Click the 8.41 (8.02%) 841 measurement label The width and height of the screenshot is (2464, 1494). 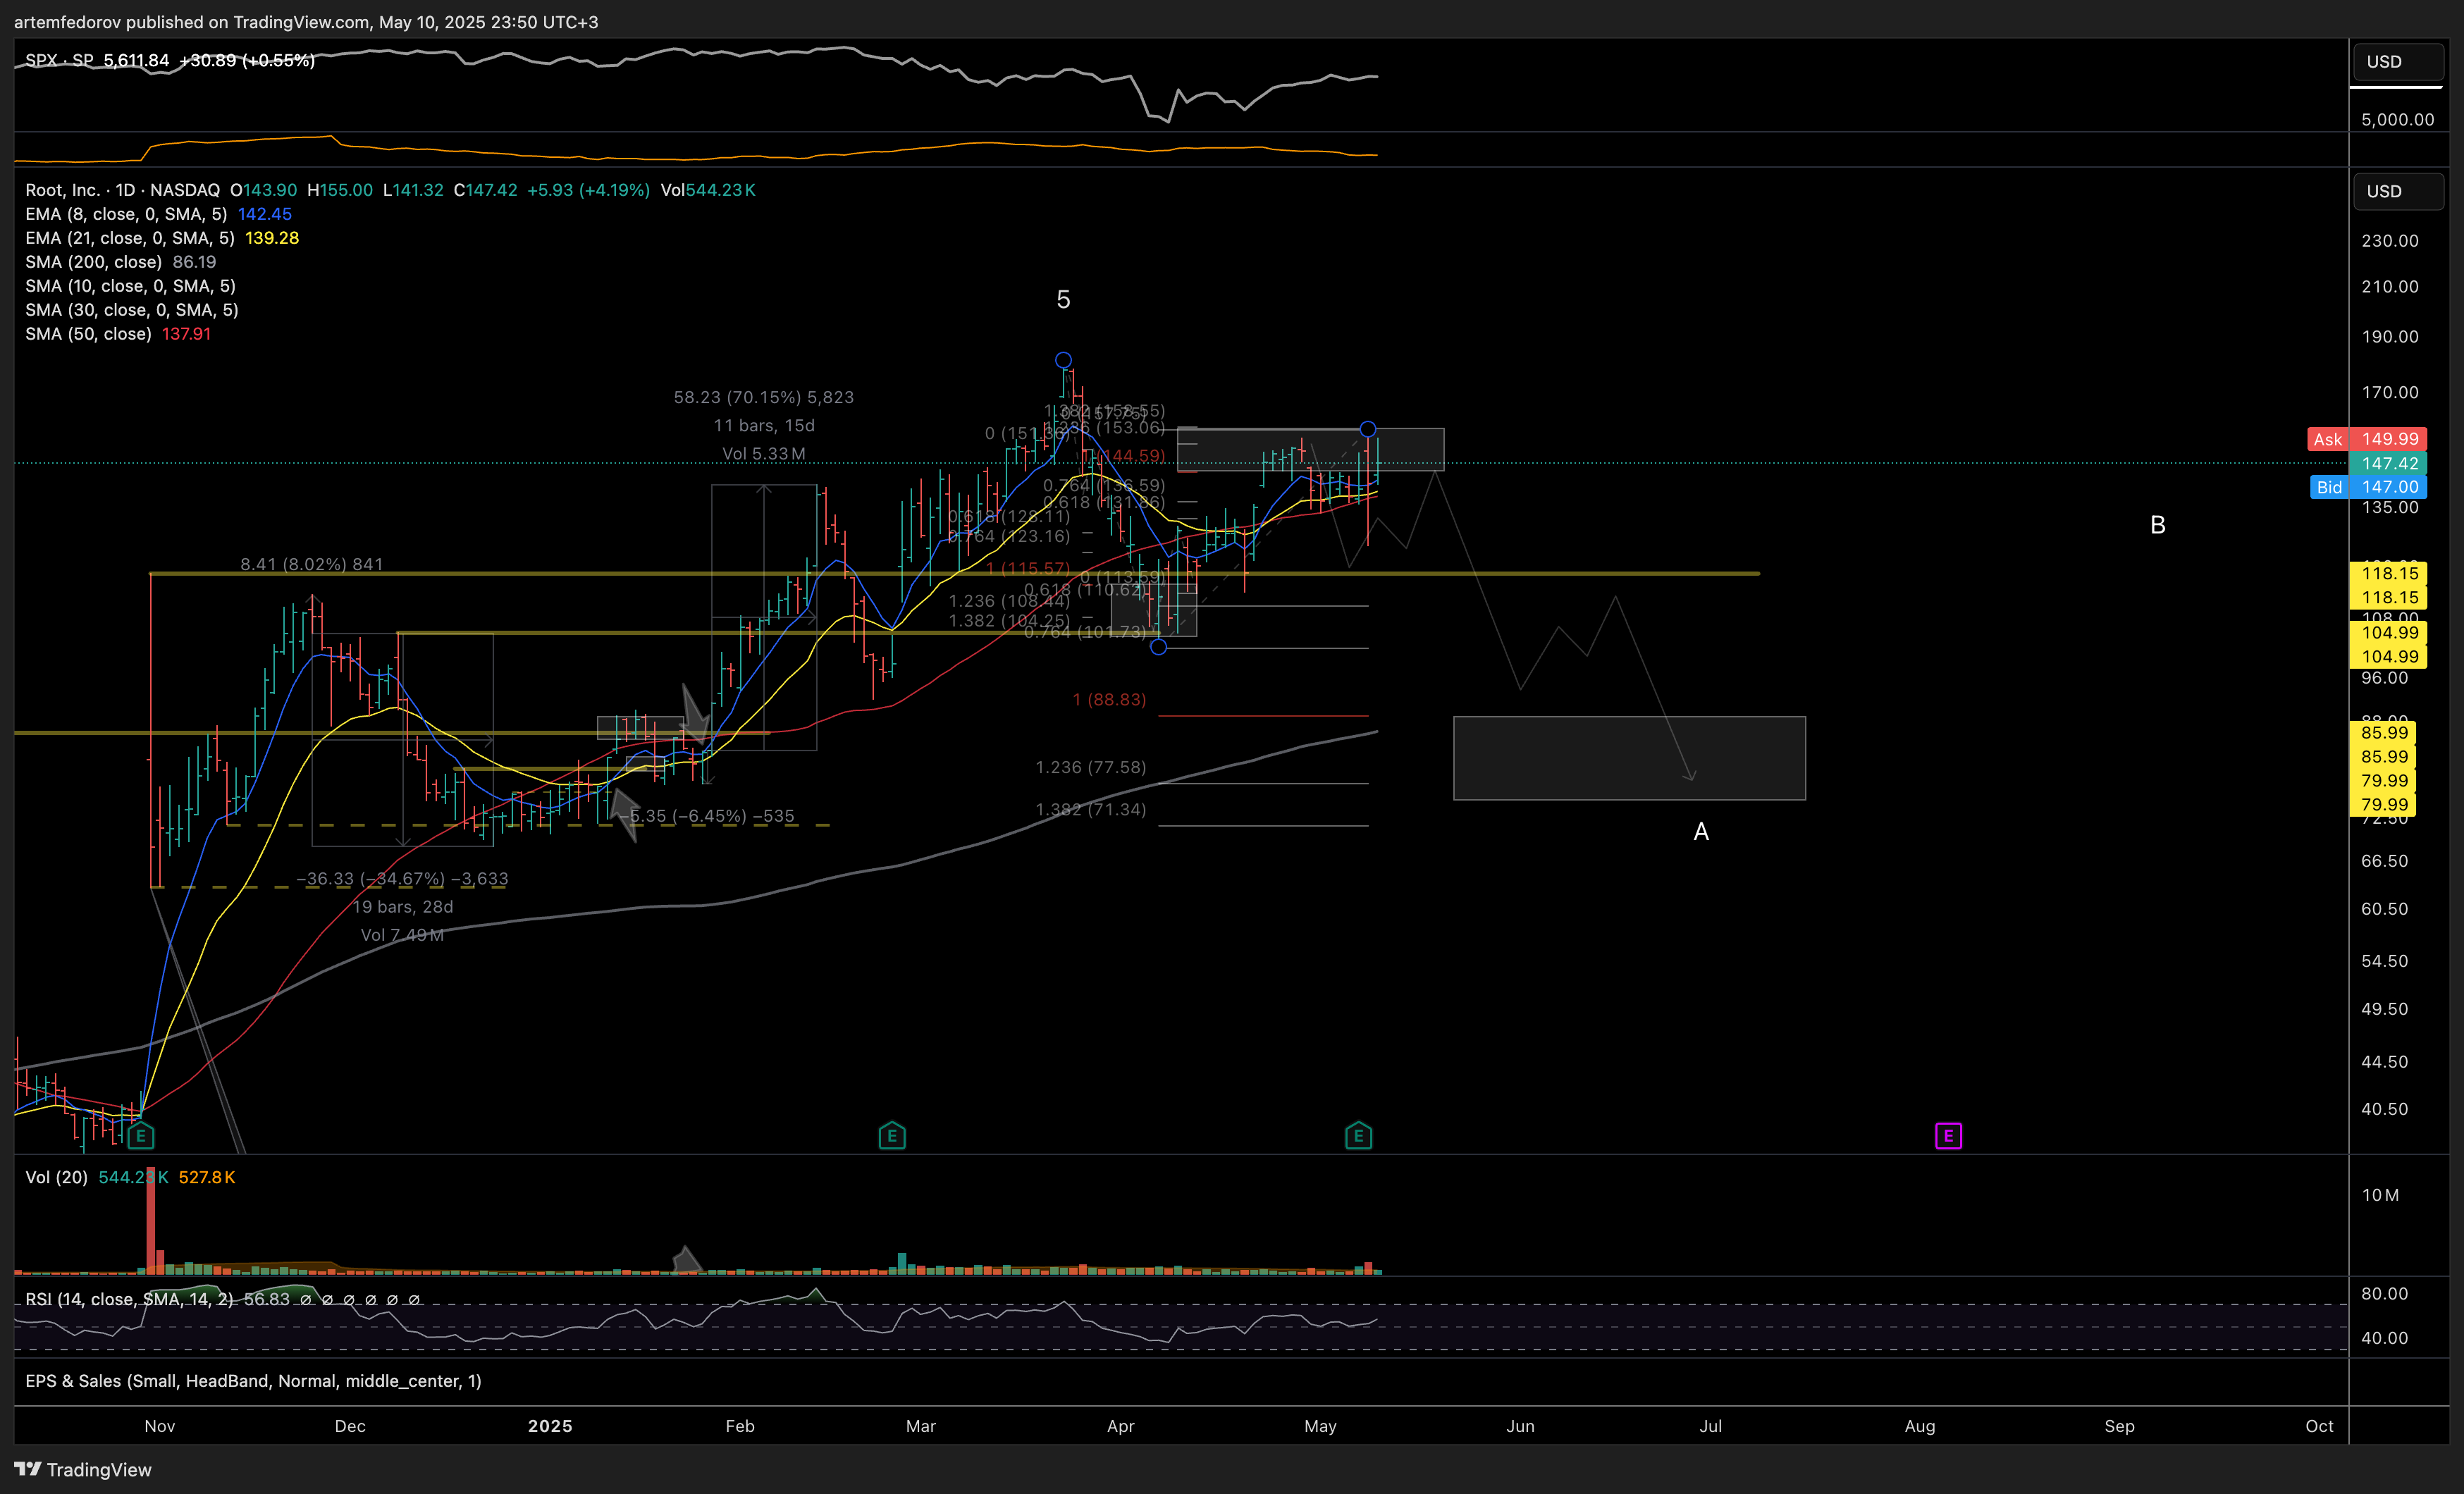(x=312, y=565)
